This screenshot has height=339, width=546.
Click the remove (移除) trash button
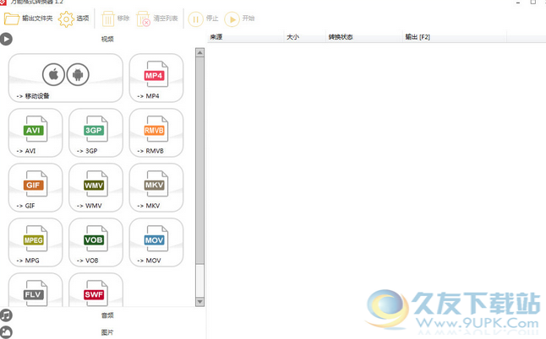pos(115,19)
